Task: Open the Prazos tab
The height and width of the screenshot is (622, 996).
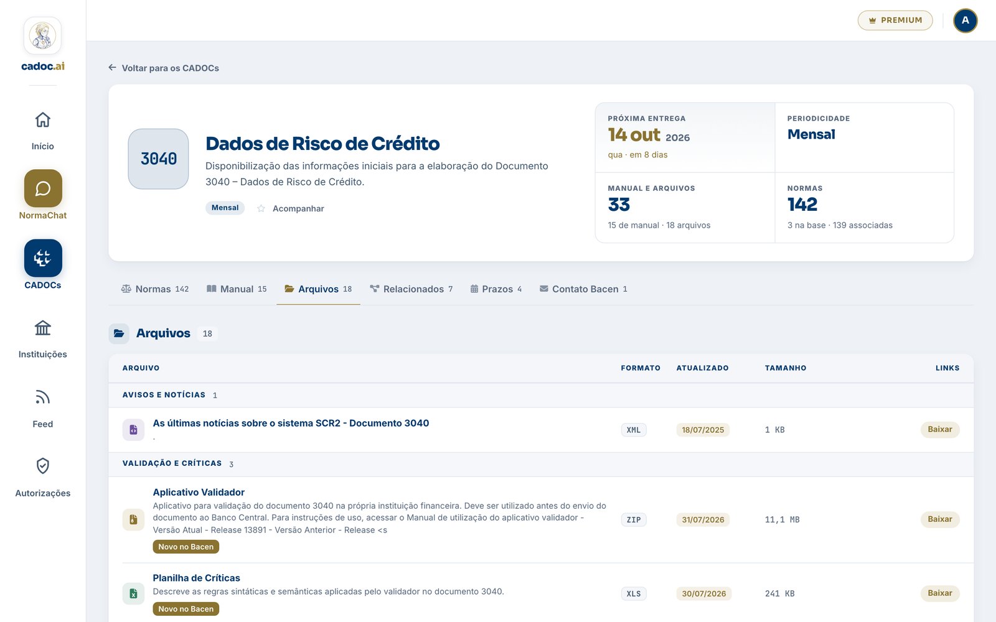Action: pos(496,289)
